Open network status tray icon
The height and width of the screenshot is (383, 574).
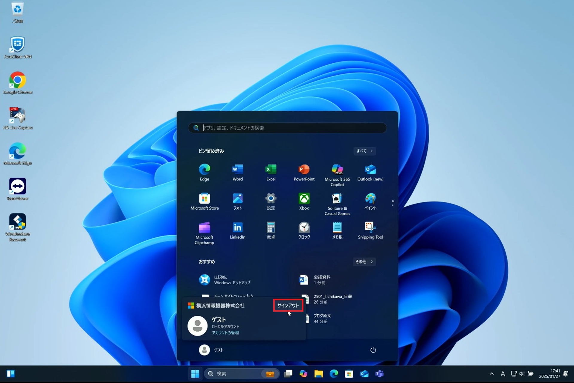pos(514,374)
